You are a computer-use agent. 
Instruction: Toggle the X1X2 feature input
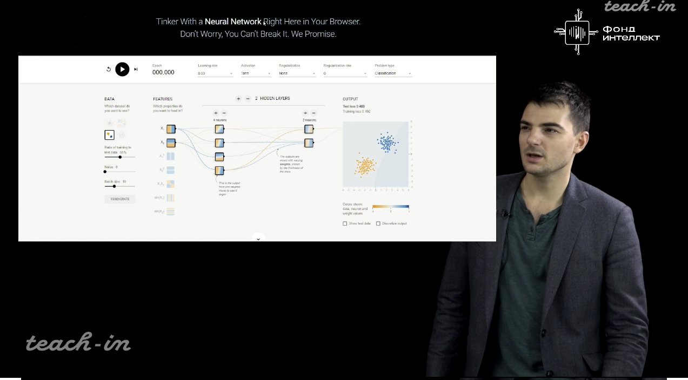point(171,184)
